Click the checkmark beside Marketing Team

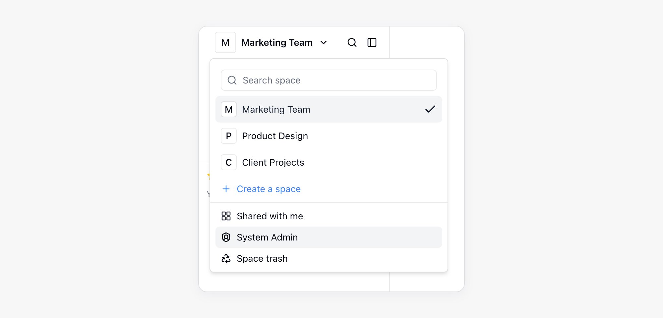click(430, 109)
